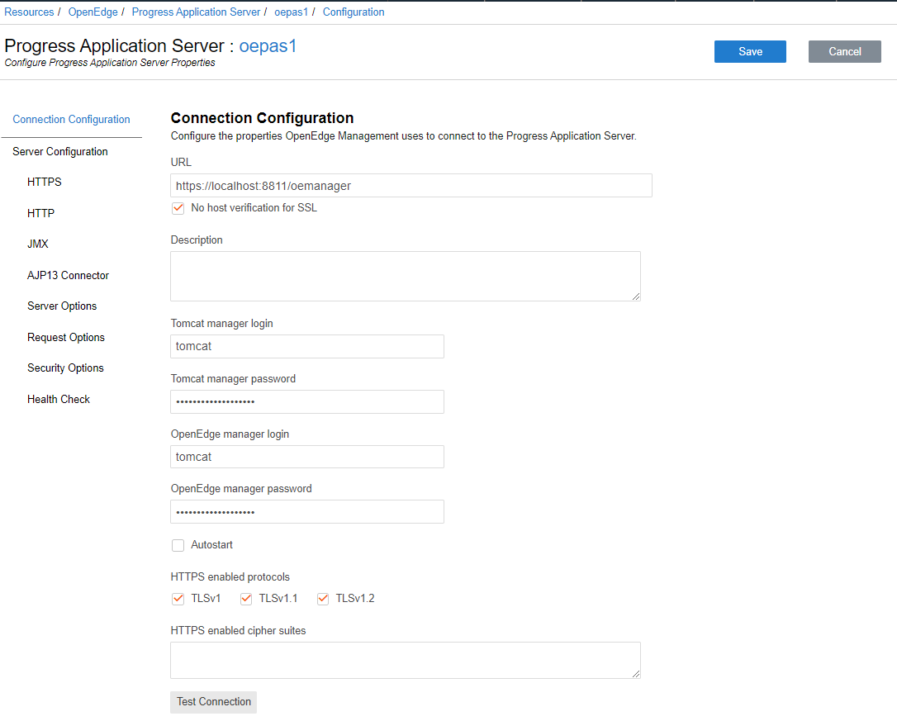Click the OpenEdge manager password field
Screen dimensions: 897x721
pyautogui.click(x=307, y=511)
